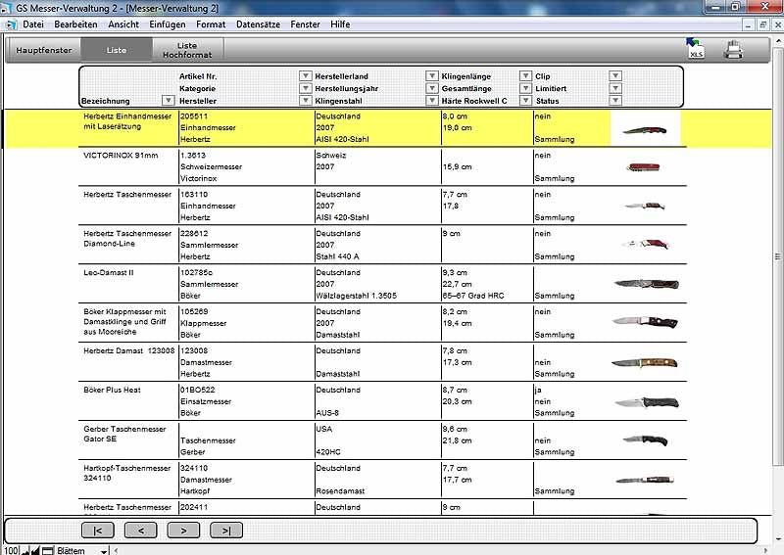Open the Status column dropdown arrow
The image size is (784, 555).
click(x=615, y=101)
